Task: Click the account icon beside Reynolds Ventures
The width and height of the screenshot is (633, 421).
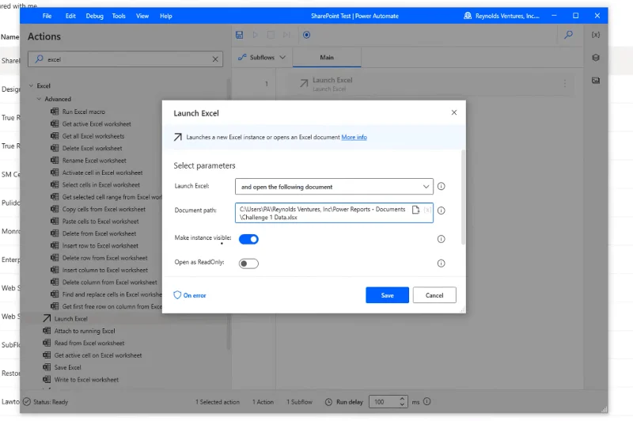Action: click(468, 16)
